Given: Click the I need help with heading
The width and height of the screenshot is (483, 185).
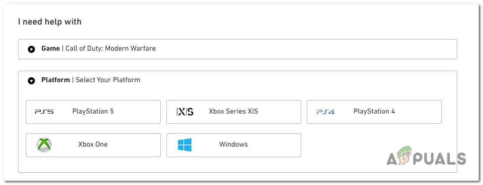Looking at the screenshot, I should [50, 22].
